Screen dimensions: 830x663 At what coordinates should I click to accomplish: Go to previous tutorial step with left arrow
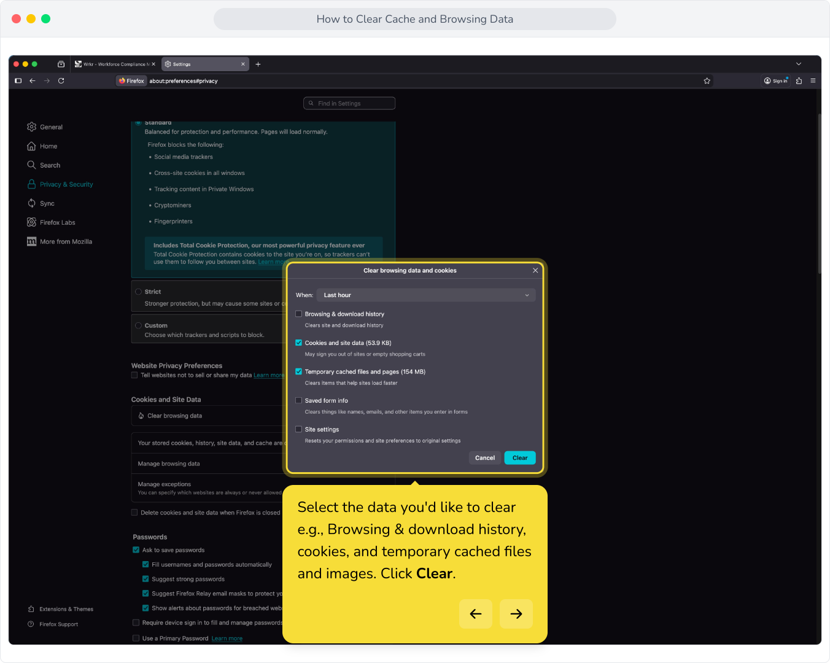point(476,614)
